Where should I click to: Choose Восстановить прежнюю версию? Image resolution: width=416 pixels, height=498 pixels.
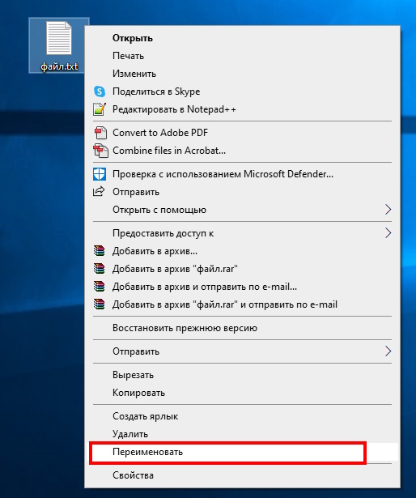pyautogui.click(x=242, y=328)
